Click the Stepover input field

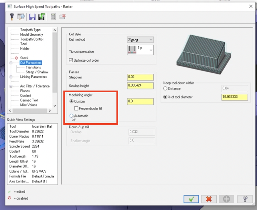click(x=140, y=77)
